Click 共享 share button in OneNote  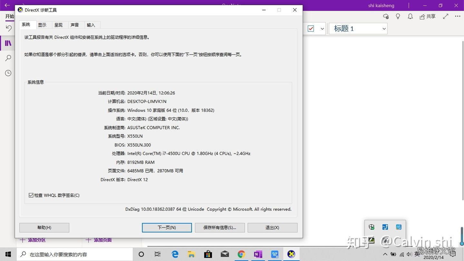(x=428, y=16)
